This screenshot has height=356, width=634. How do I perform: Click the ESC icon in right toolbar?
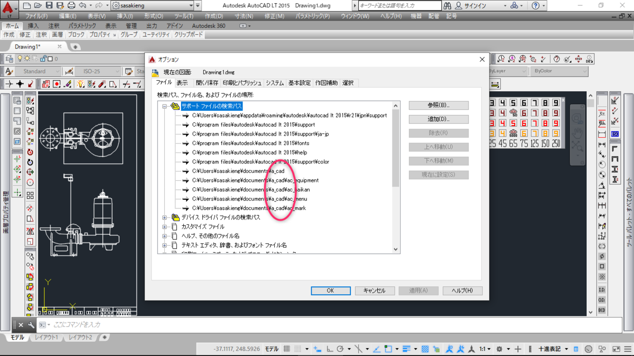[615, 134]
